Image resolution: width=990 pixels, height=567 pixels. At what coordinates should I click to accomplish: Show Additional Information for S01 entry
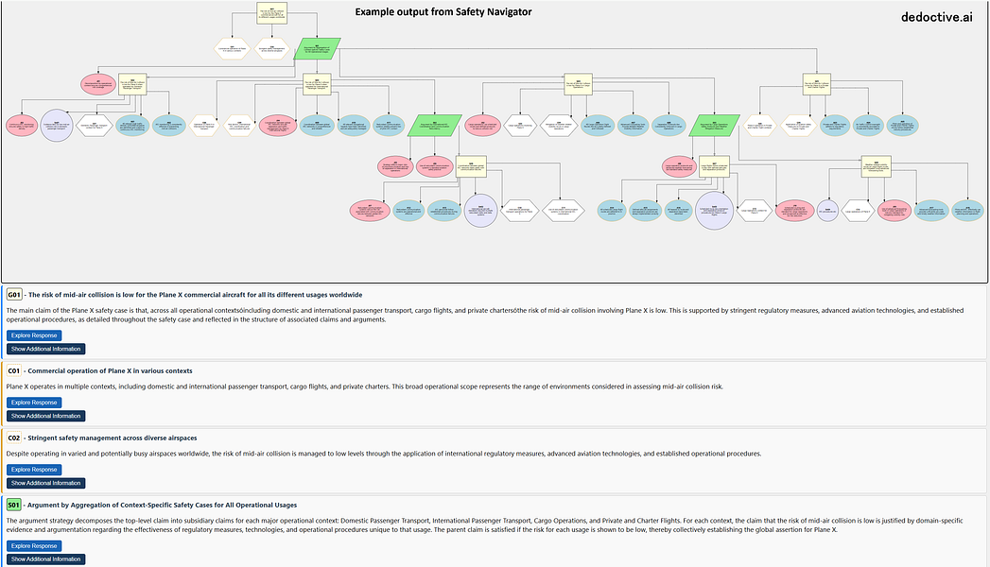[46, 559]
